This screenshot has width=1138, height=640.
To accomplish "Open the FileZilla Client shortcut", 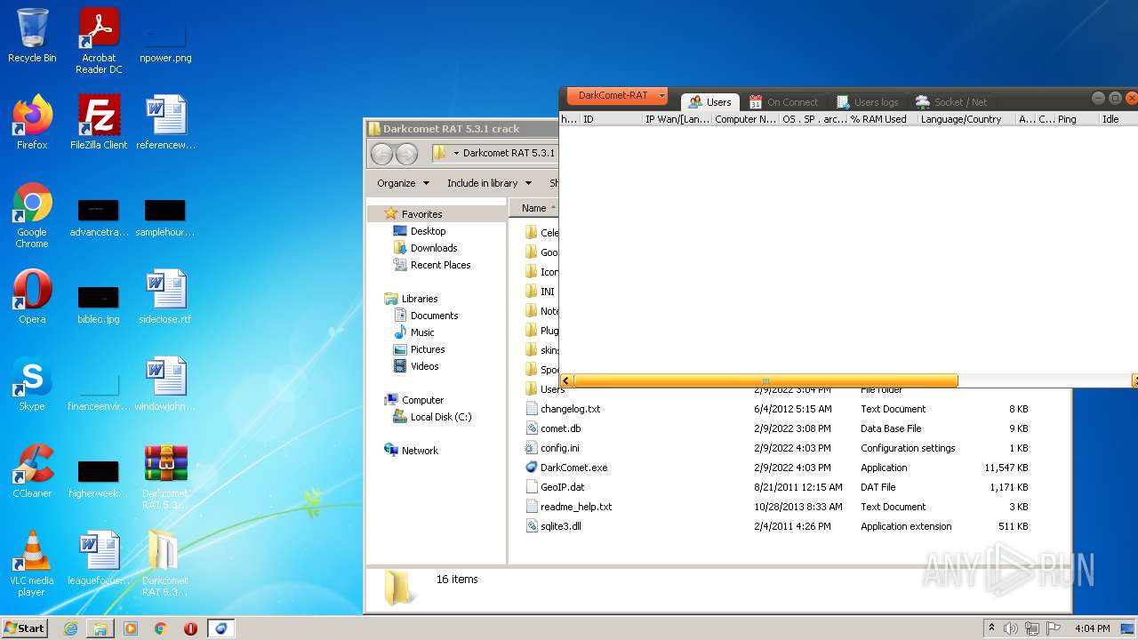I will [x=99, y=123].
